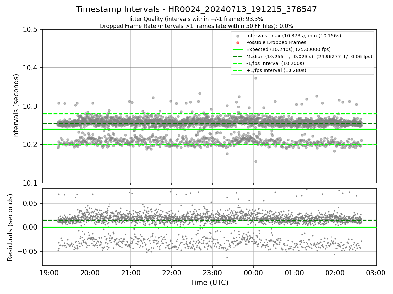Click the red 'Possible Dropped Frames' legend marker

click(238, 43)
